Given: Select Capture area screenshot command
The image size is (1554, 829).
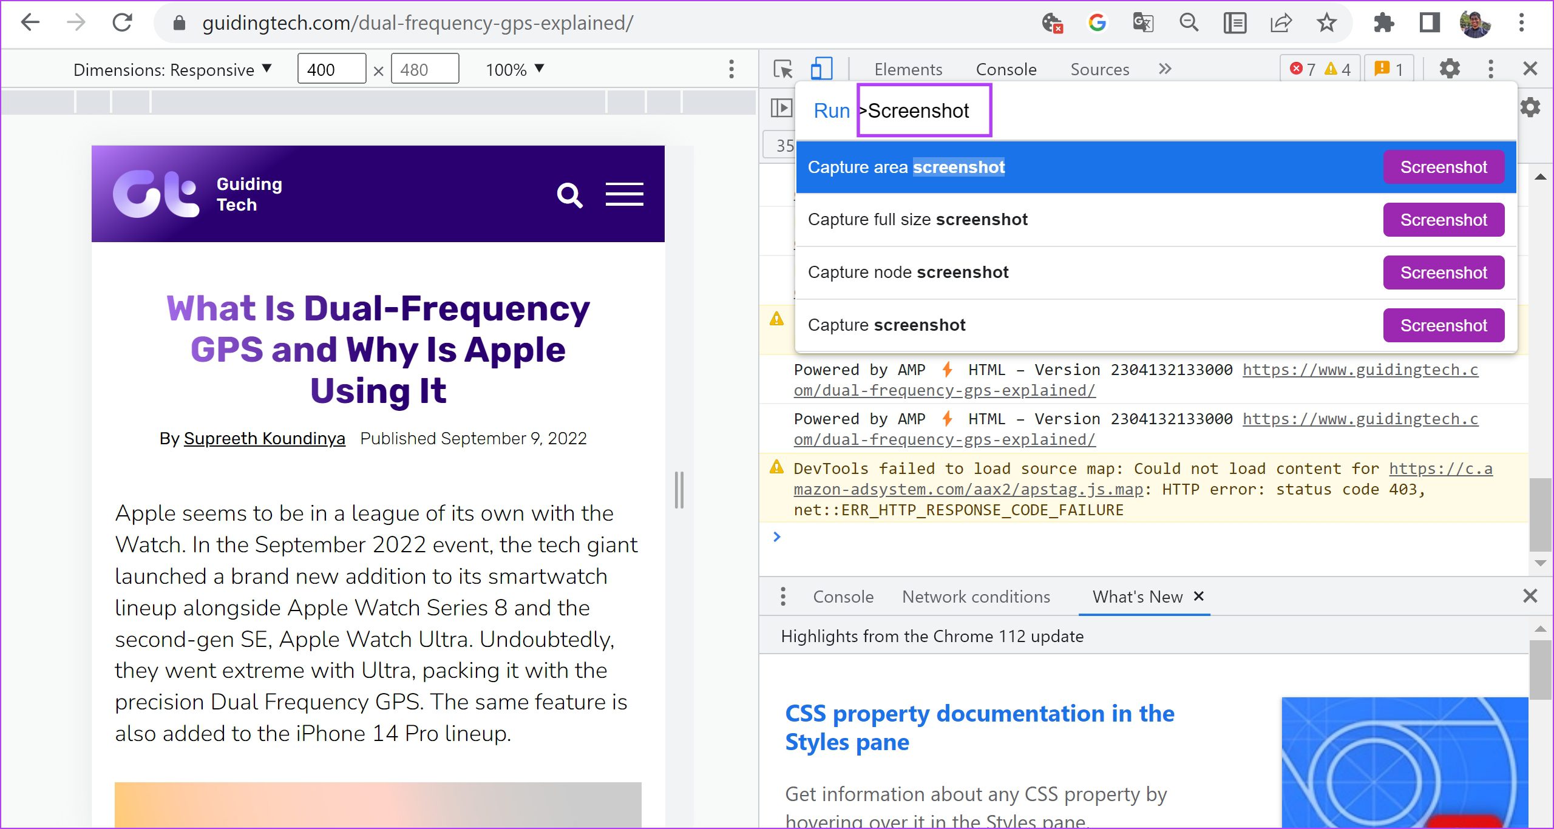Looking at the screenshot, I should (1156, 167).
